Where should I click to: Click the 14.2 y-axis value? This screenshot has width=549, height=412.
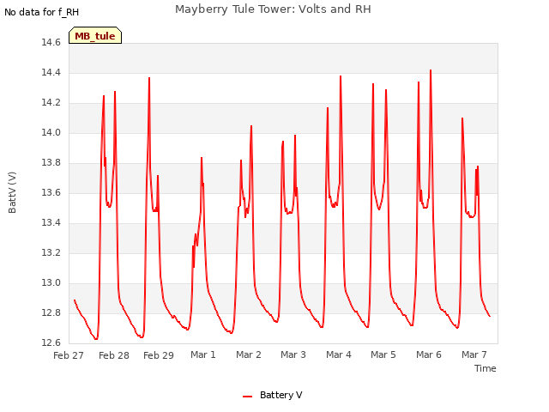tap(51, 103)
